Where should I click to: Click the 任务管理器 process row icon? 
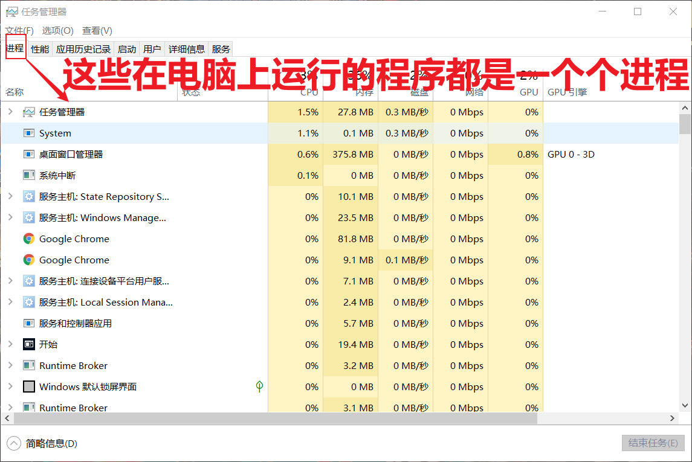(28, 112)
